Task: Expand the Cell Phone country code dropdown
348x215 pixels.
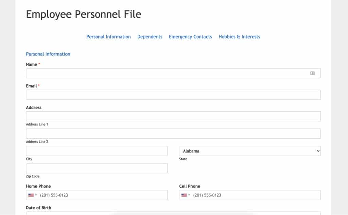Action: (x=190, y=195)
